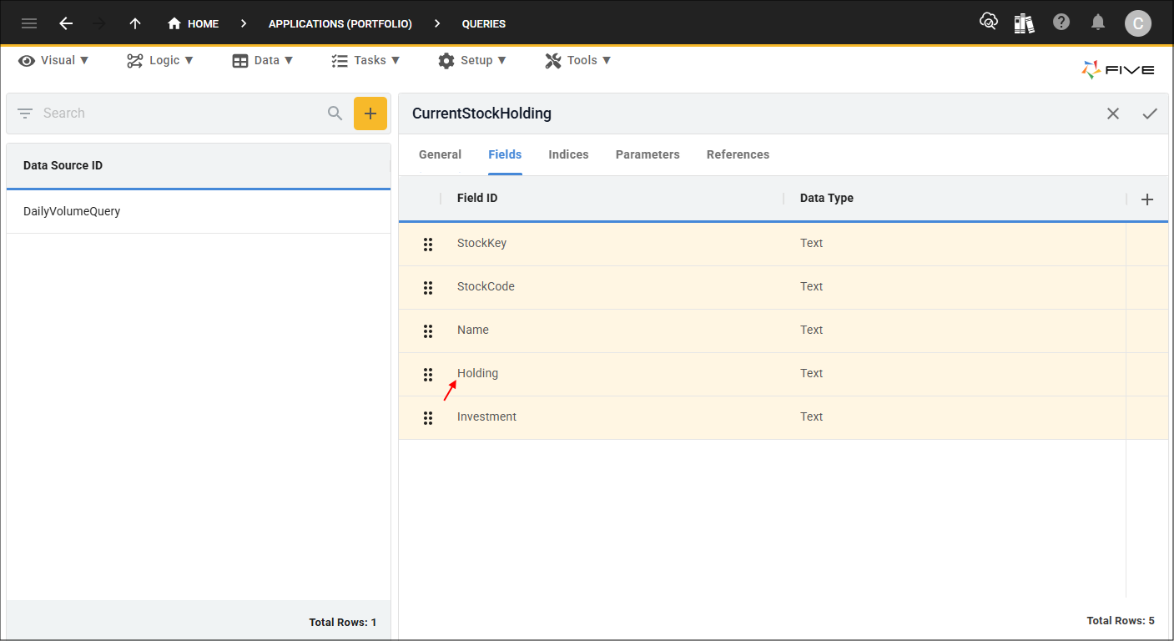Click into the Search input field
Viewport: 1174px width, 641px height.
coord(179,114)
